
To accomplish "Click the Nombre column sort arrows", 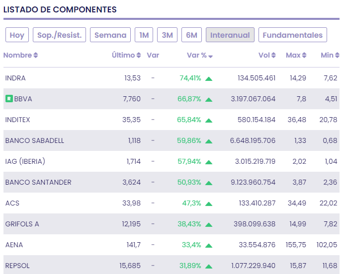I will click(x=36, y=56).
